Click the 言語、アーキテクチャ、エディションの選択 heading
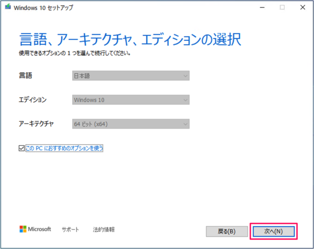314x249 pixels. tap(130, 39)
